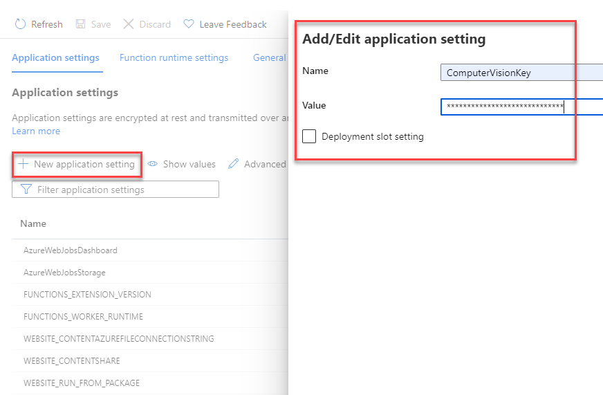Select the WEBSITE_RUN_FROM_PACKAGE row
Viewport: 603px width, 395px height.
coord(150,383)
